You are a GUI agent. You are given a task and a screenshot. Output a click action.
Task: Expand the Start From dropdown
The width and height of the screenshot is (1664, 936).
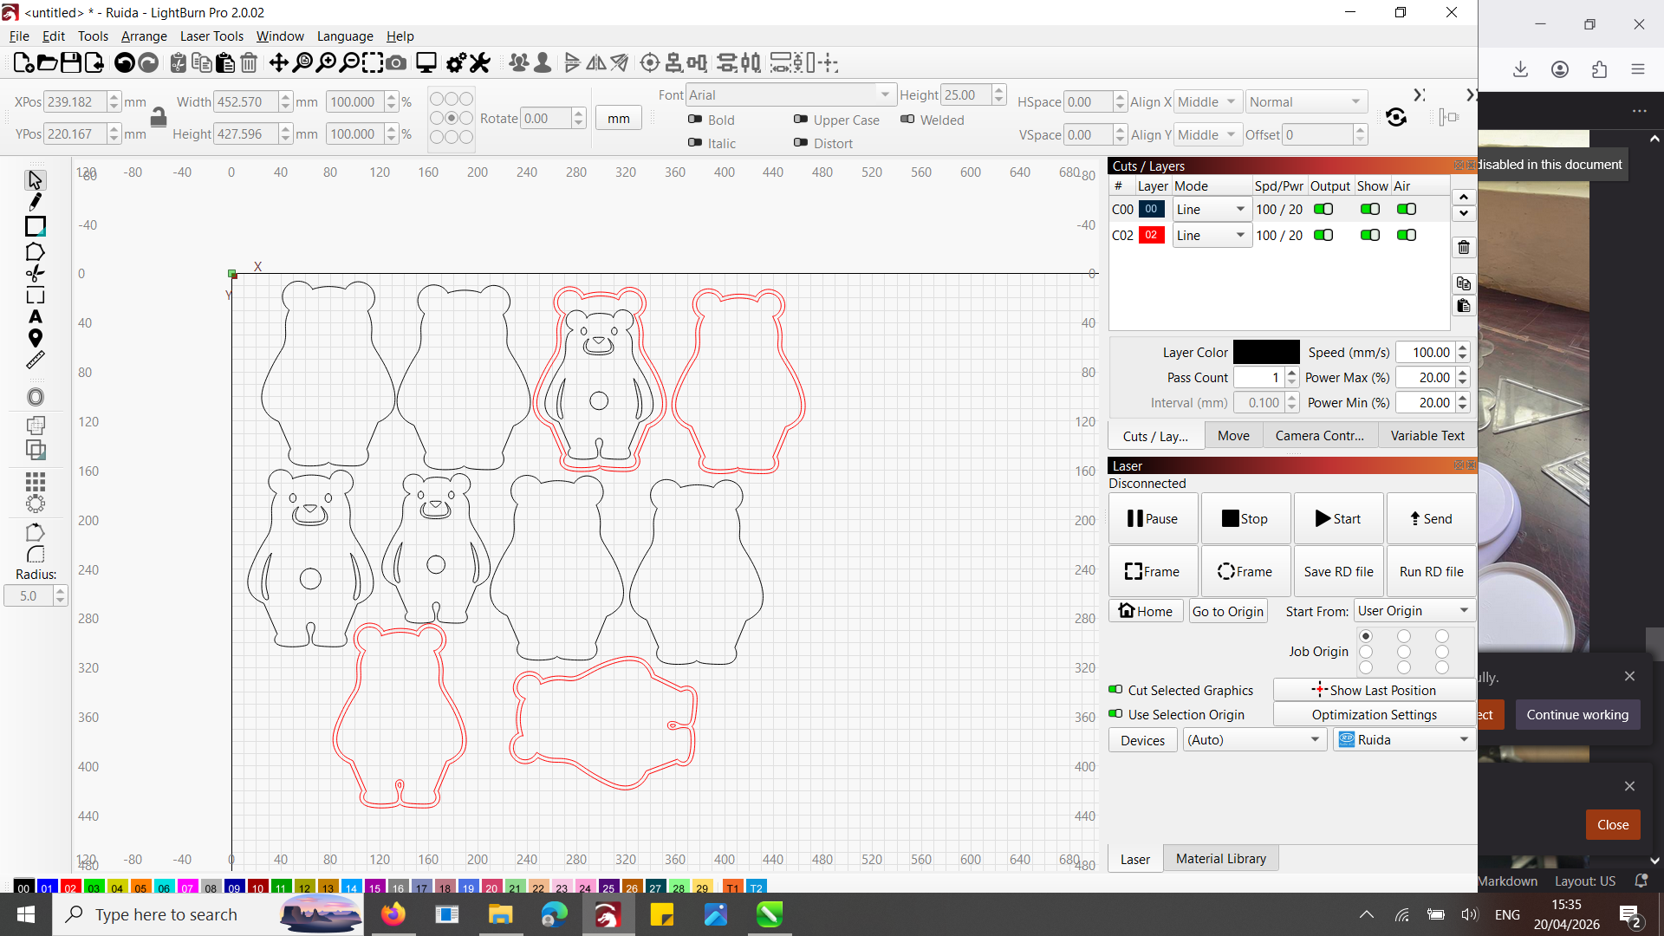pyautogui.click(x=1414, y=611)
